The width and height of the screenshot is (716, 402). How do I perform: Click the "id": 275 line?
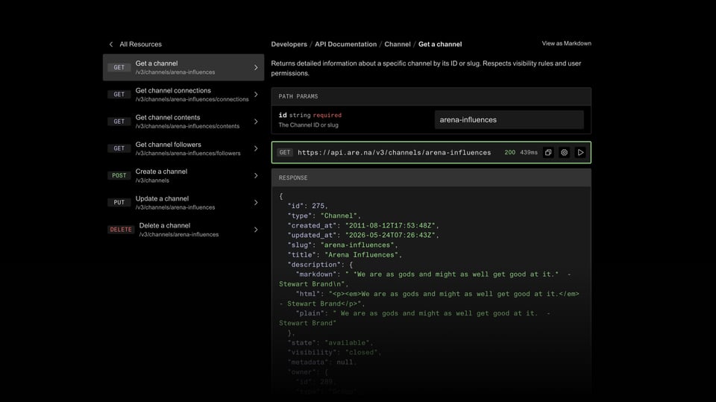click(307, 206)
